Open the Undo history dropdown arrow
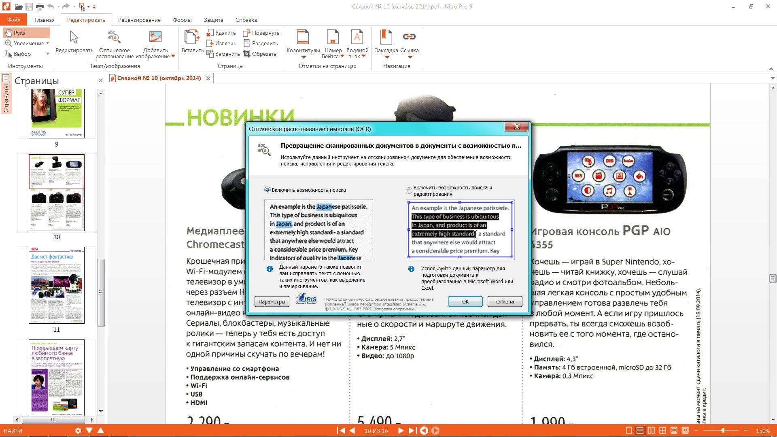Screen dimensions: 777x437 tap(58, 7)
